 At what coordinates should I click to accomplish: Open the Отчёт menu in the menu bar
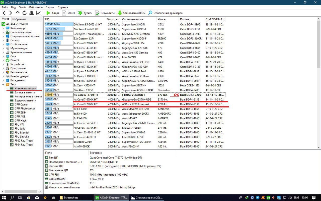22,7
